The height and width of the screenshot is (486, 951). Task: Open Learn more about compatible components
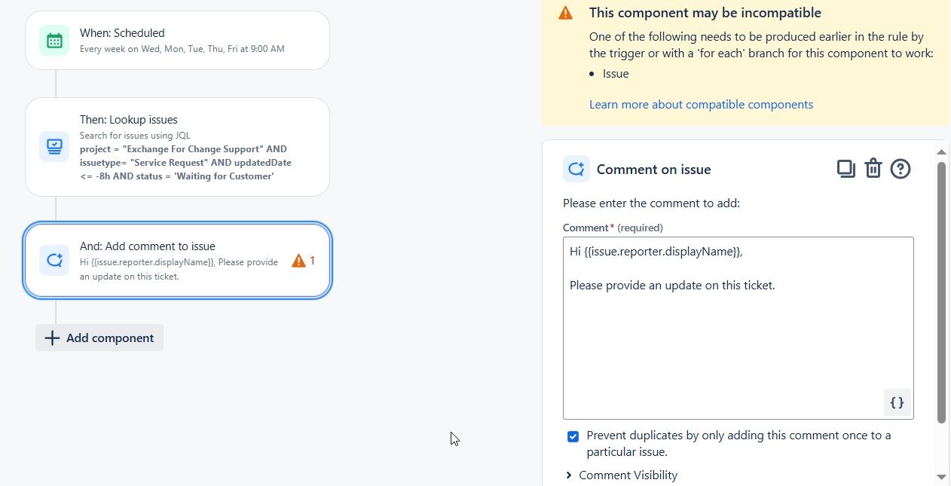pyautogui.click(x=701, y=104)
